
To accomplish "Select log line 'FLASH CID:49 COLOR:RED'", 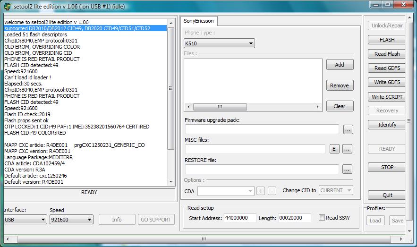I will [35, 133].
